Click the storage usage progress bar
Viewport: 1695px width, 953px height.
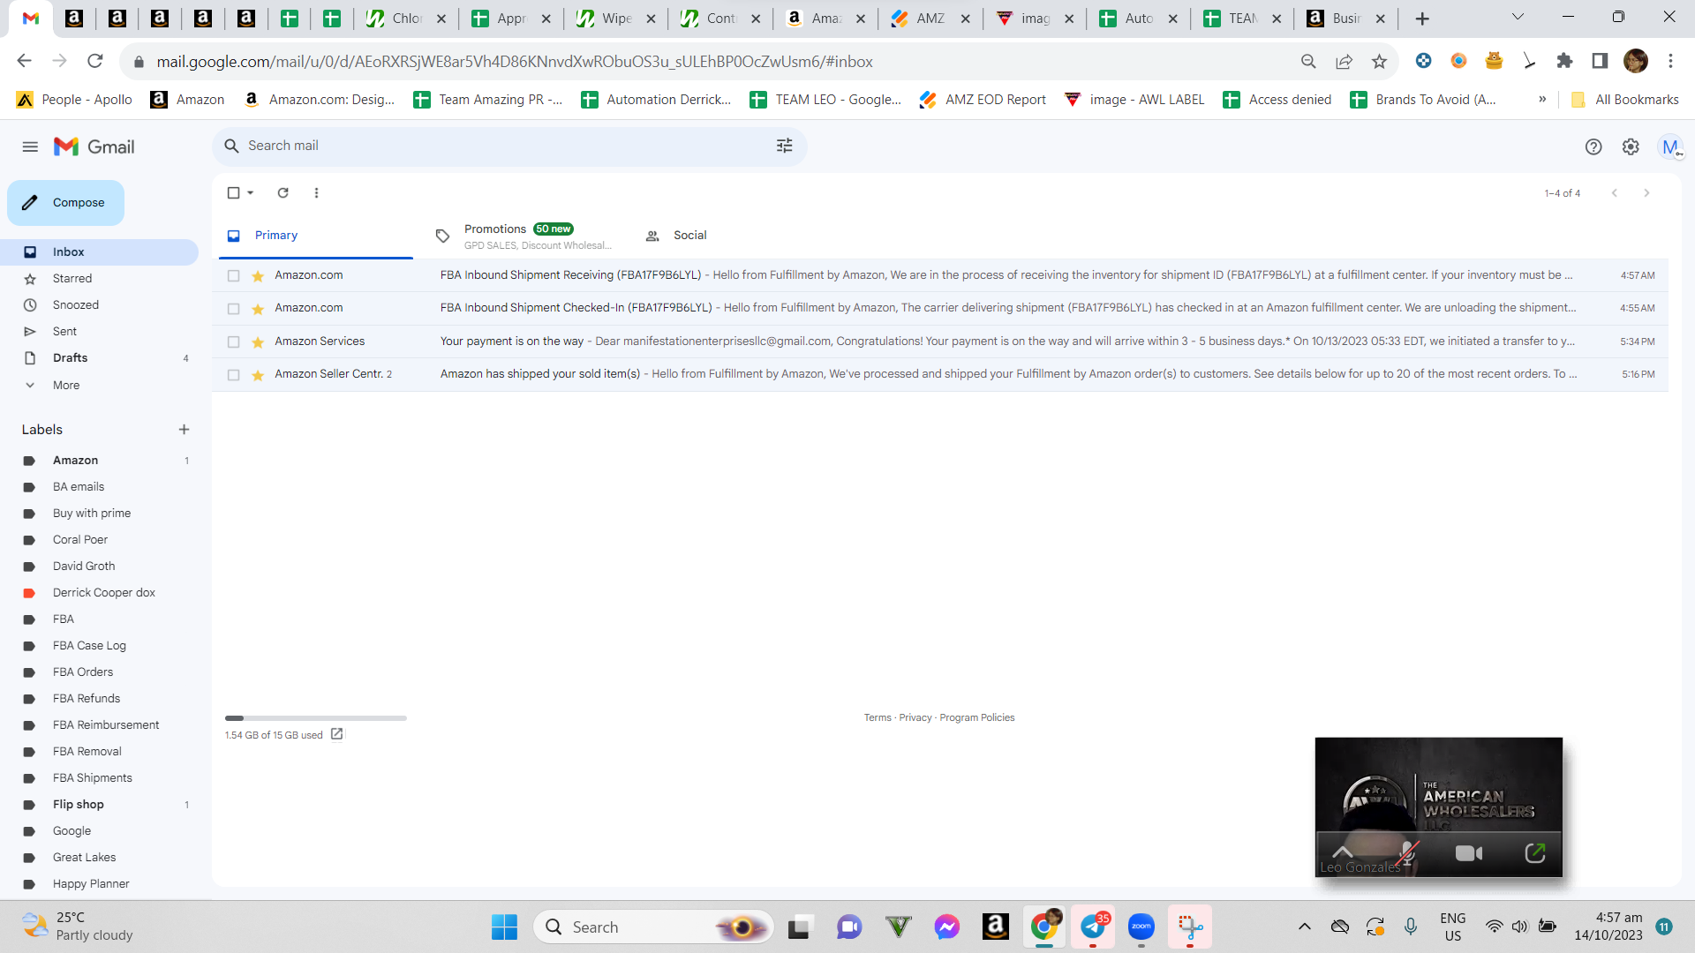tap(316, 718)
